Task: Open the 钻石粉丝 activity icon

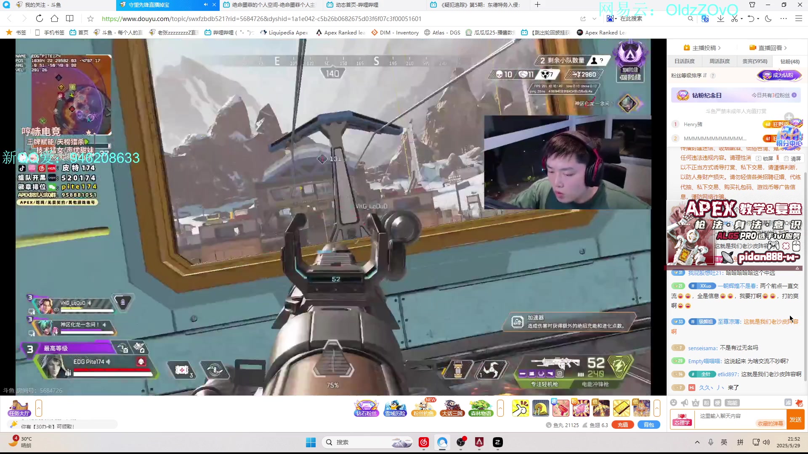Action: coord(366,408)
